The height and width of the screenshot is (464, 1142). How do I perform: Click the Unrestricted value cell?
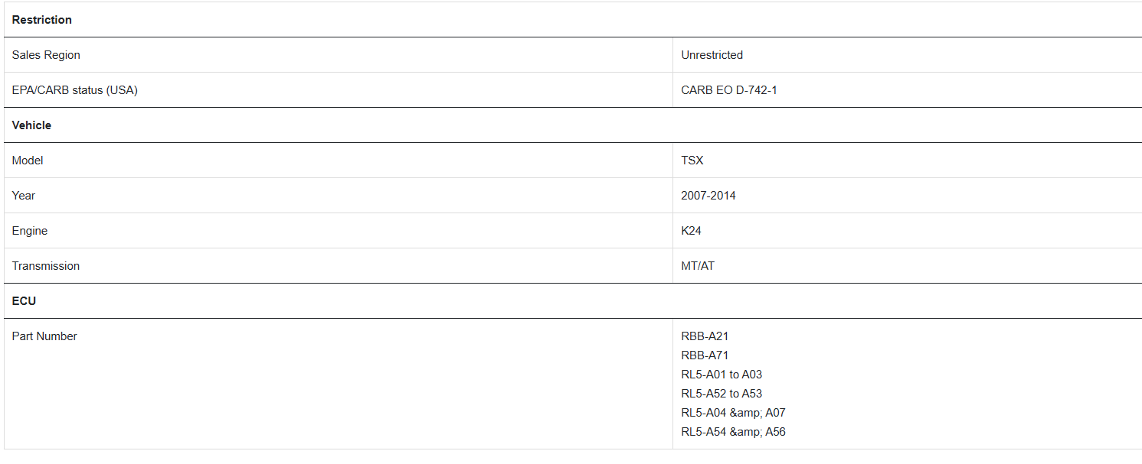712,55
